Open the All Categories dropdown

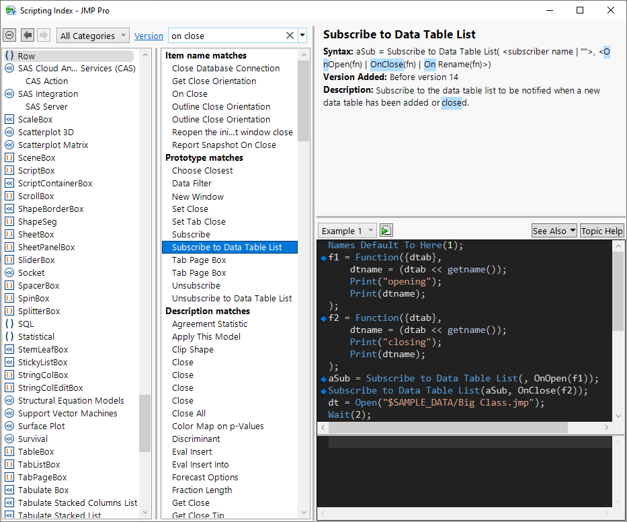click(94, 36)
